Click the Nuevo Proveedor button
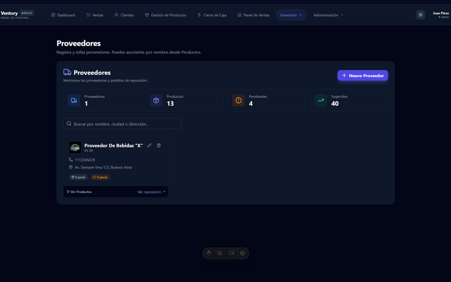Viewport: 451px width, 282px height. coord(363,75)
